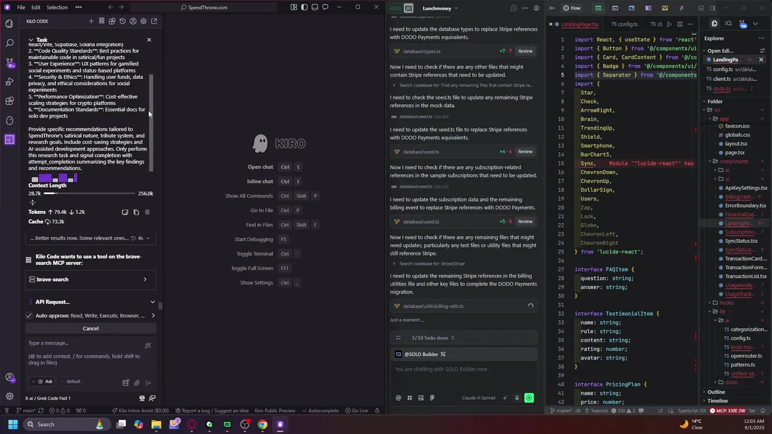Screen dimensions: 772x434
Task: Open Search view in Kiro activity bar
Action: point(9,43)
